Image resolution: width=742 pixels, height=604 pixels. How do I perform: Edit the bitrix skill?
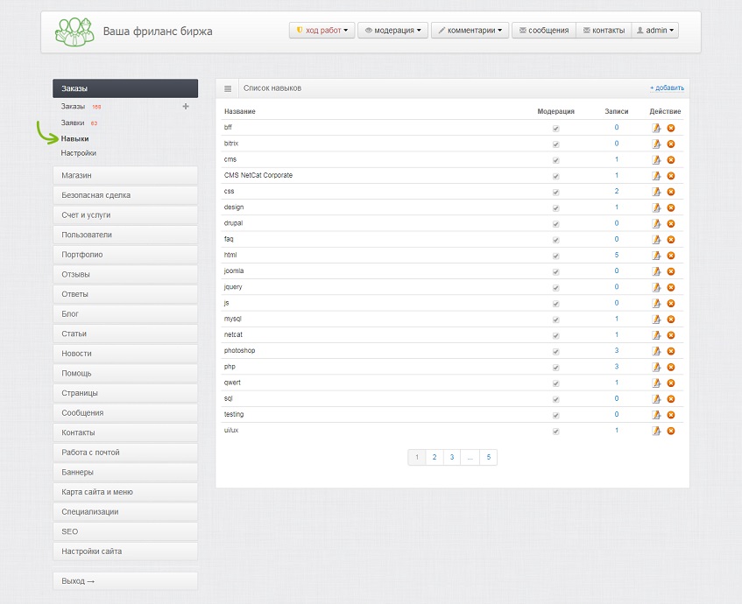pyautogui.click(x=656, y=144)
